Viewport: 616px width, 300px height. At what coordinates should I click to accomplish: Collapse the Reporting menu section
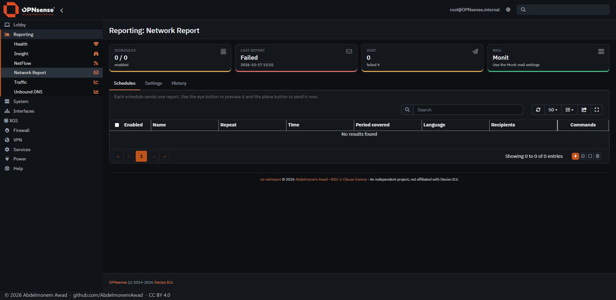click(x=51, y=34)
